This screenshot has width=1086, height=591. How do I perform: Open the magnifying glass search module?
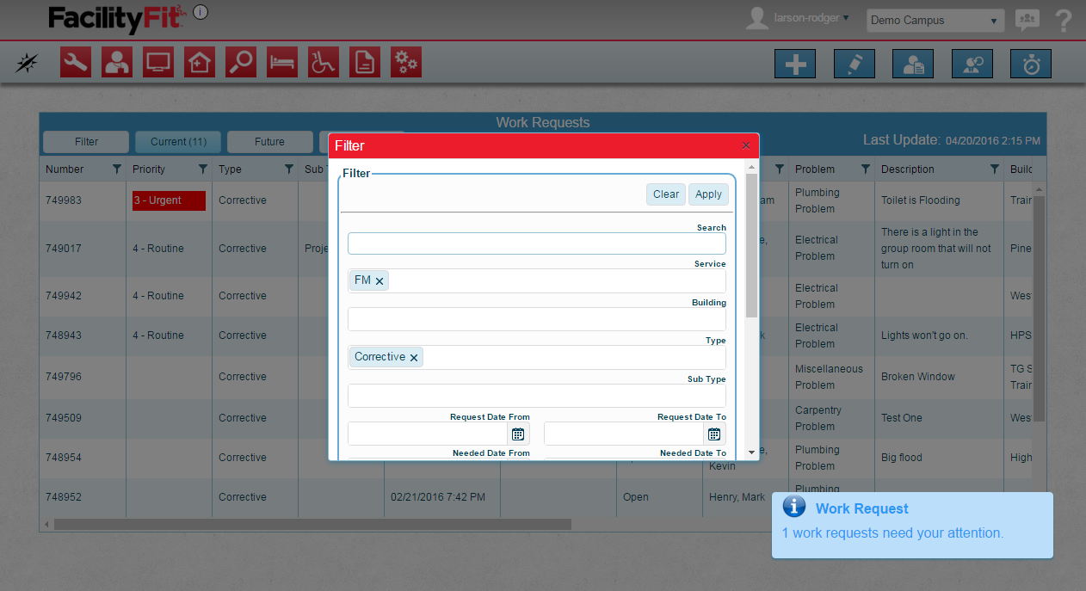pyautogui.click(x=241, y=62)
